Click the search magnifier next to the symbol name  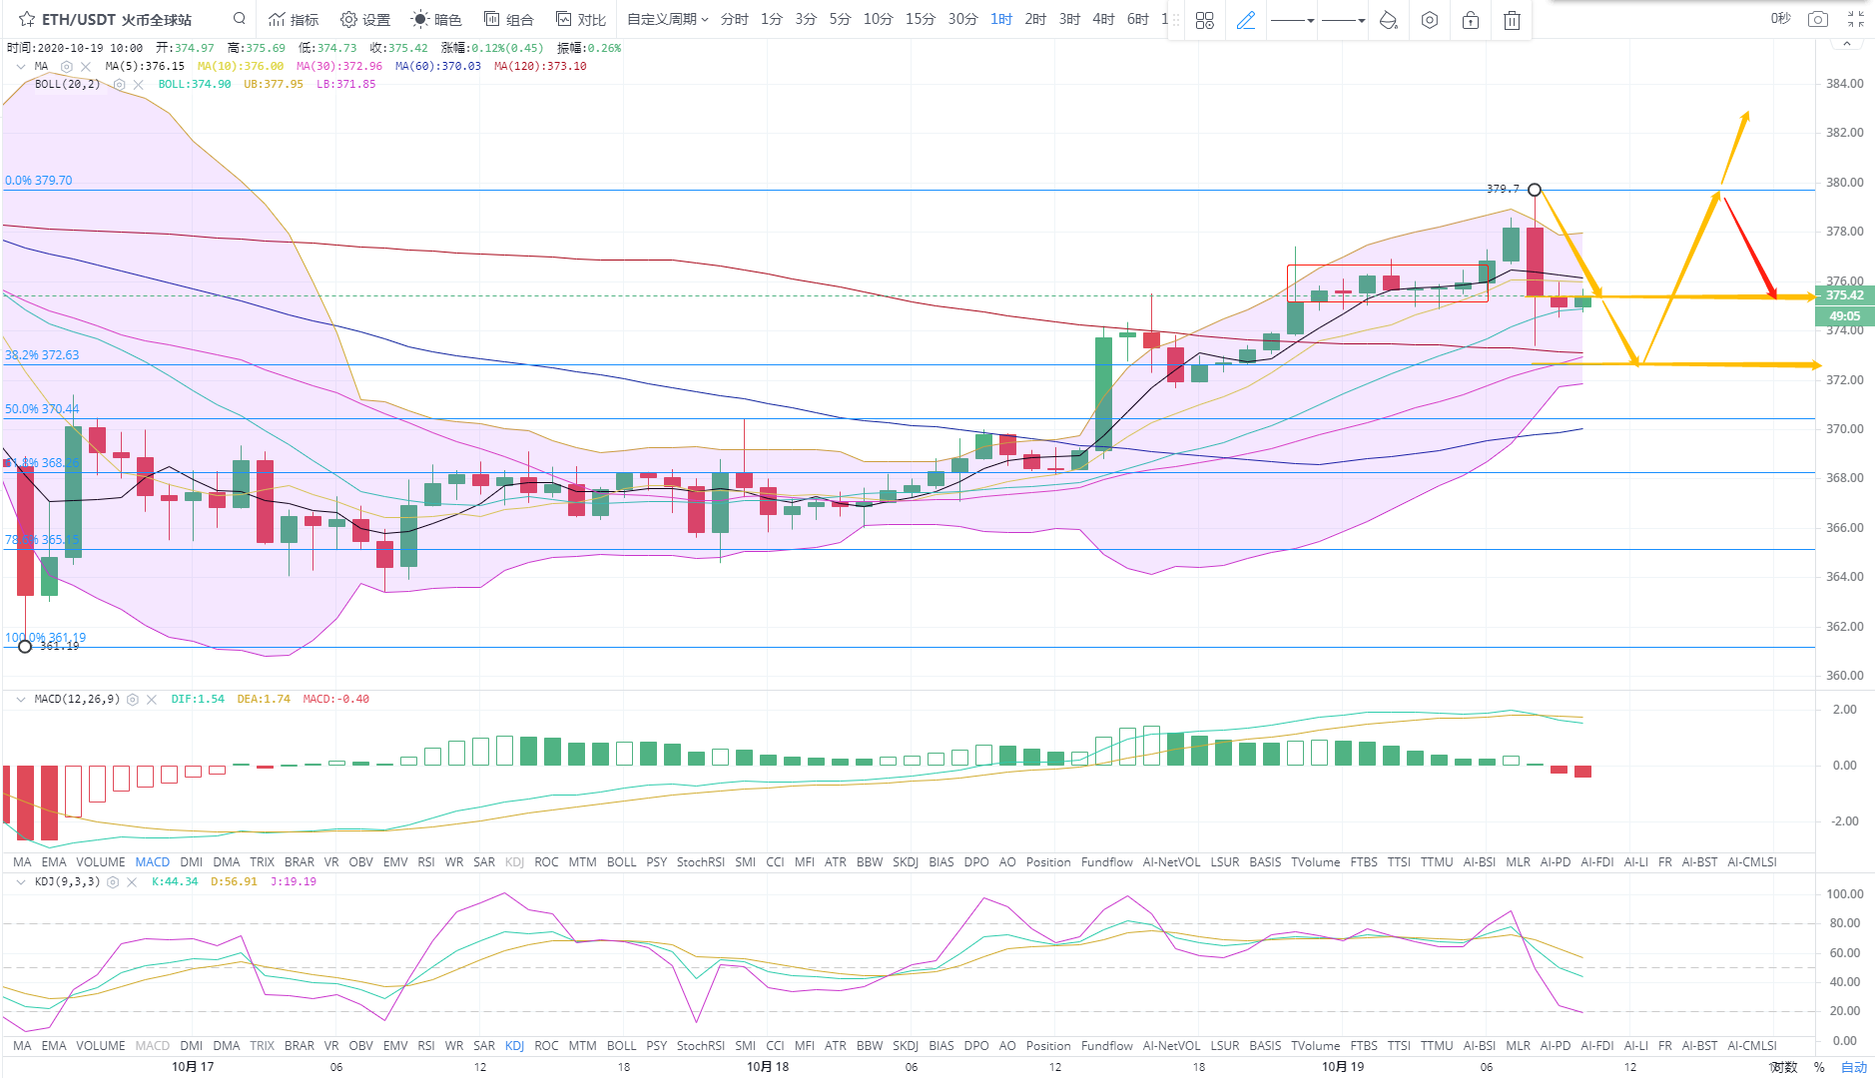pos(239,18)
